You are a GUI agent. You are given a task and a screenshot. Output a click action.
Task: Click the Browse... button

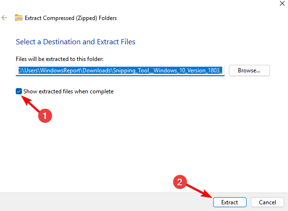tap(249, 70)
